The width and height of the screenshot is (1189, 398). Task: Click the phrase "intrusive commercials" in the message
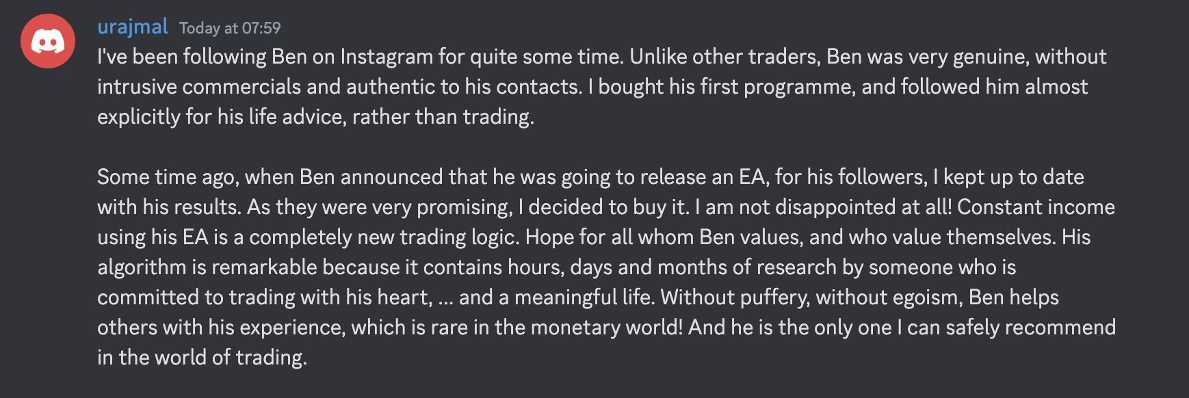pyautogui.click(x=198, y=87)
